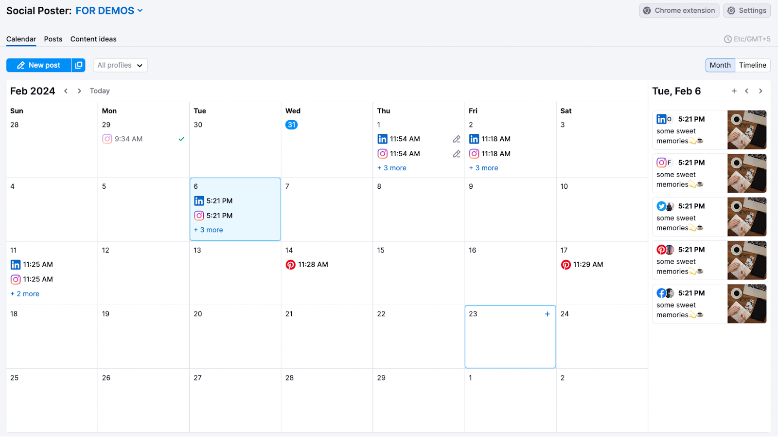Add a post using plus on day 23
778x437 pixels.
(547, 314)
